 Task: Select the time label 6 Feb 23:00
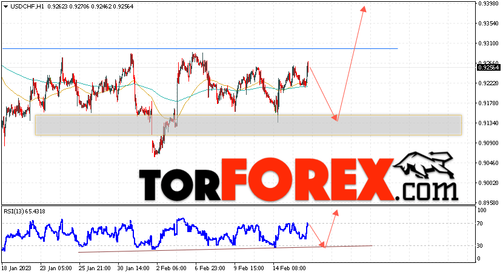[x=210, y=268]
